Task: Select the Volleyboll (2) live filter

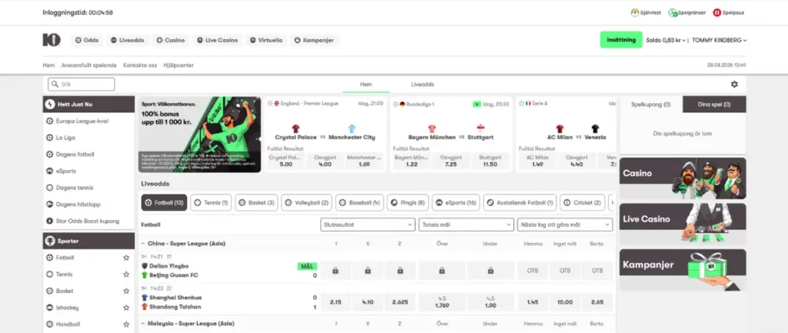Action: [306, 203]
